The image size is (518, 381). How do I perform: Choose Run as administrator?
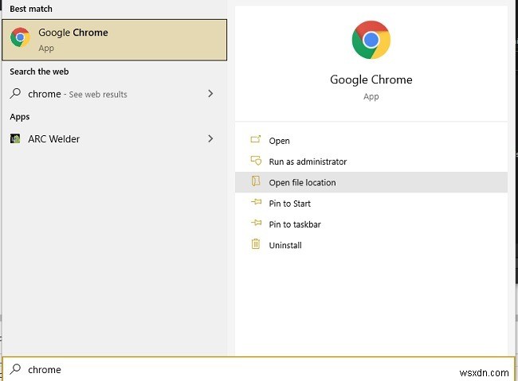371,161
